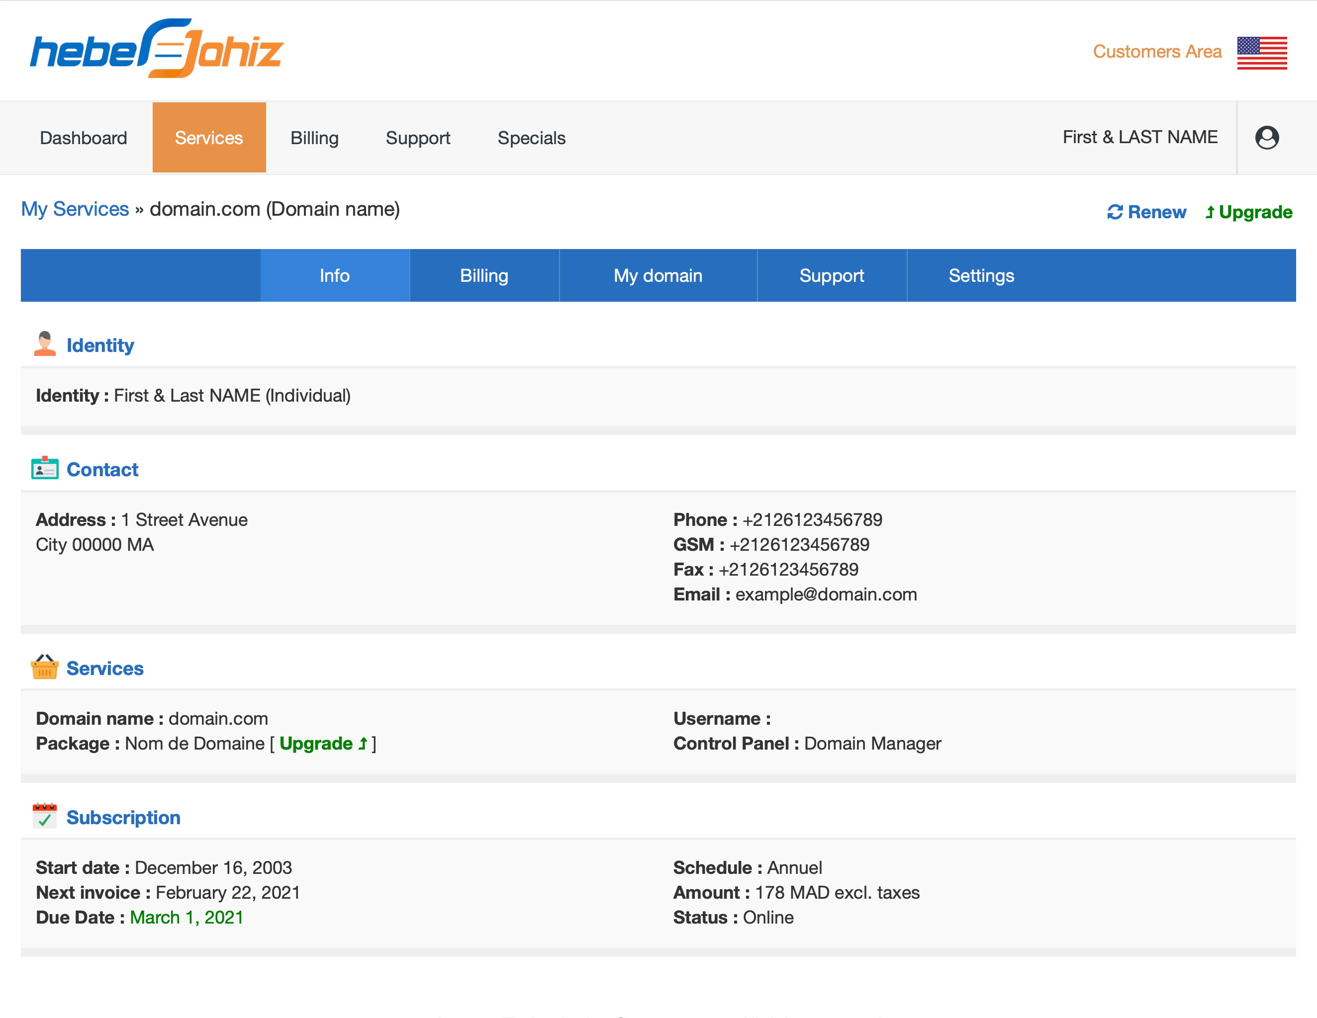Image resolution: width=1317 pixels, height=1018 pixels.
Task: Click the green Upgrade arrow icon at top
Action: coord(1210,212)
